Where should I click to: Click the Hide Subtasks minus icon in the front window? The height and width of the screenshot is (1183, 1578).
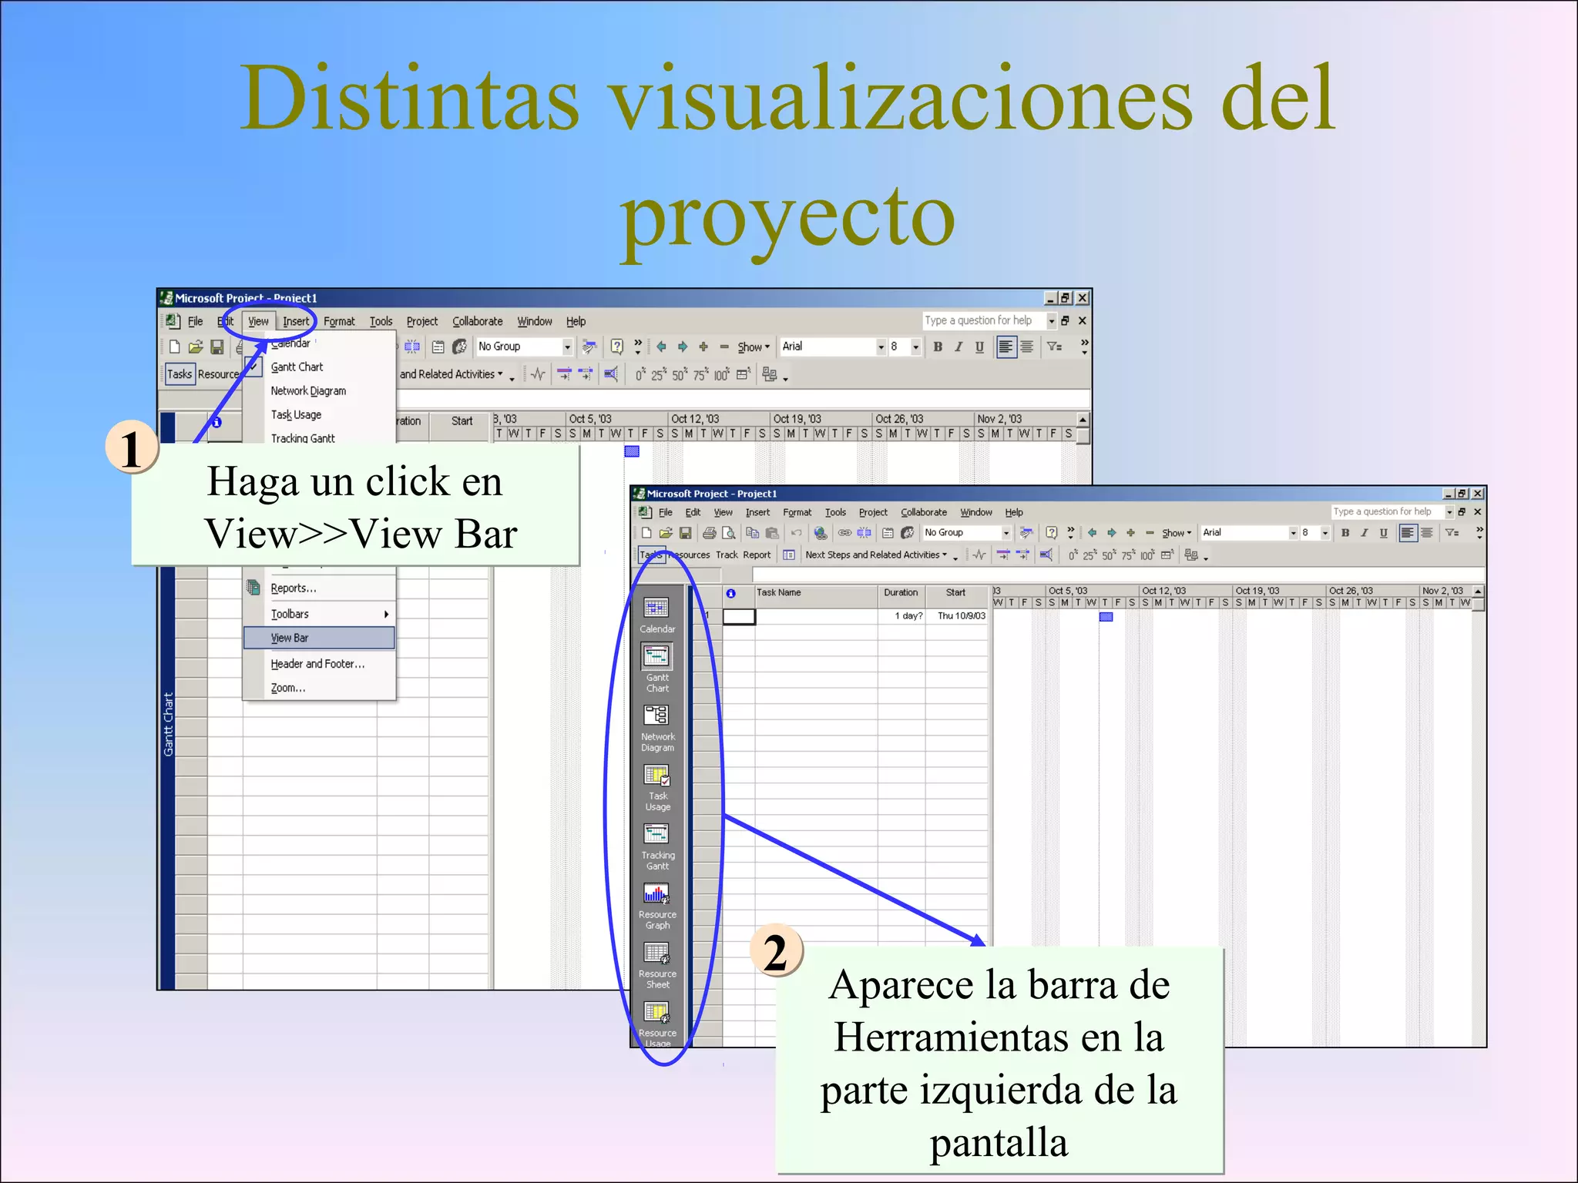[x=1150, y=532]
